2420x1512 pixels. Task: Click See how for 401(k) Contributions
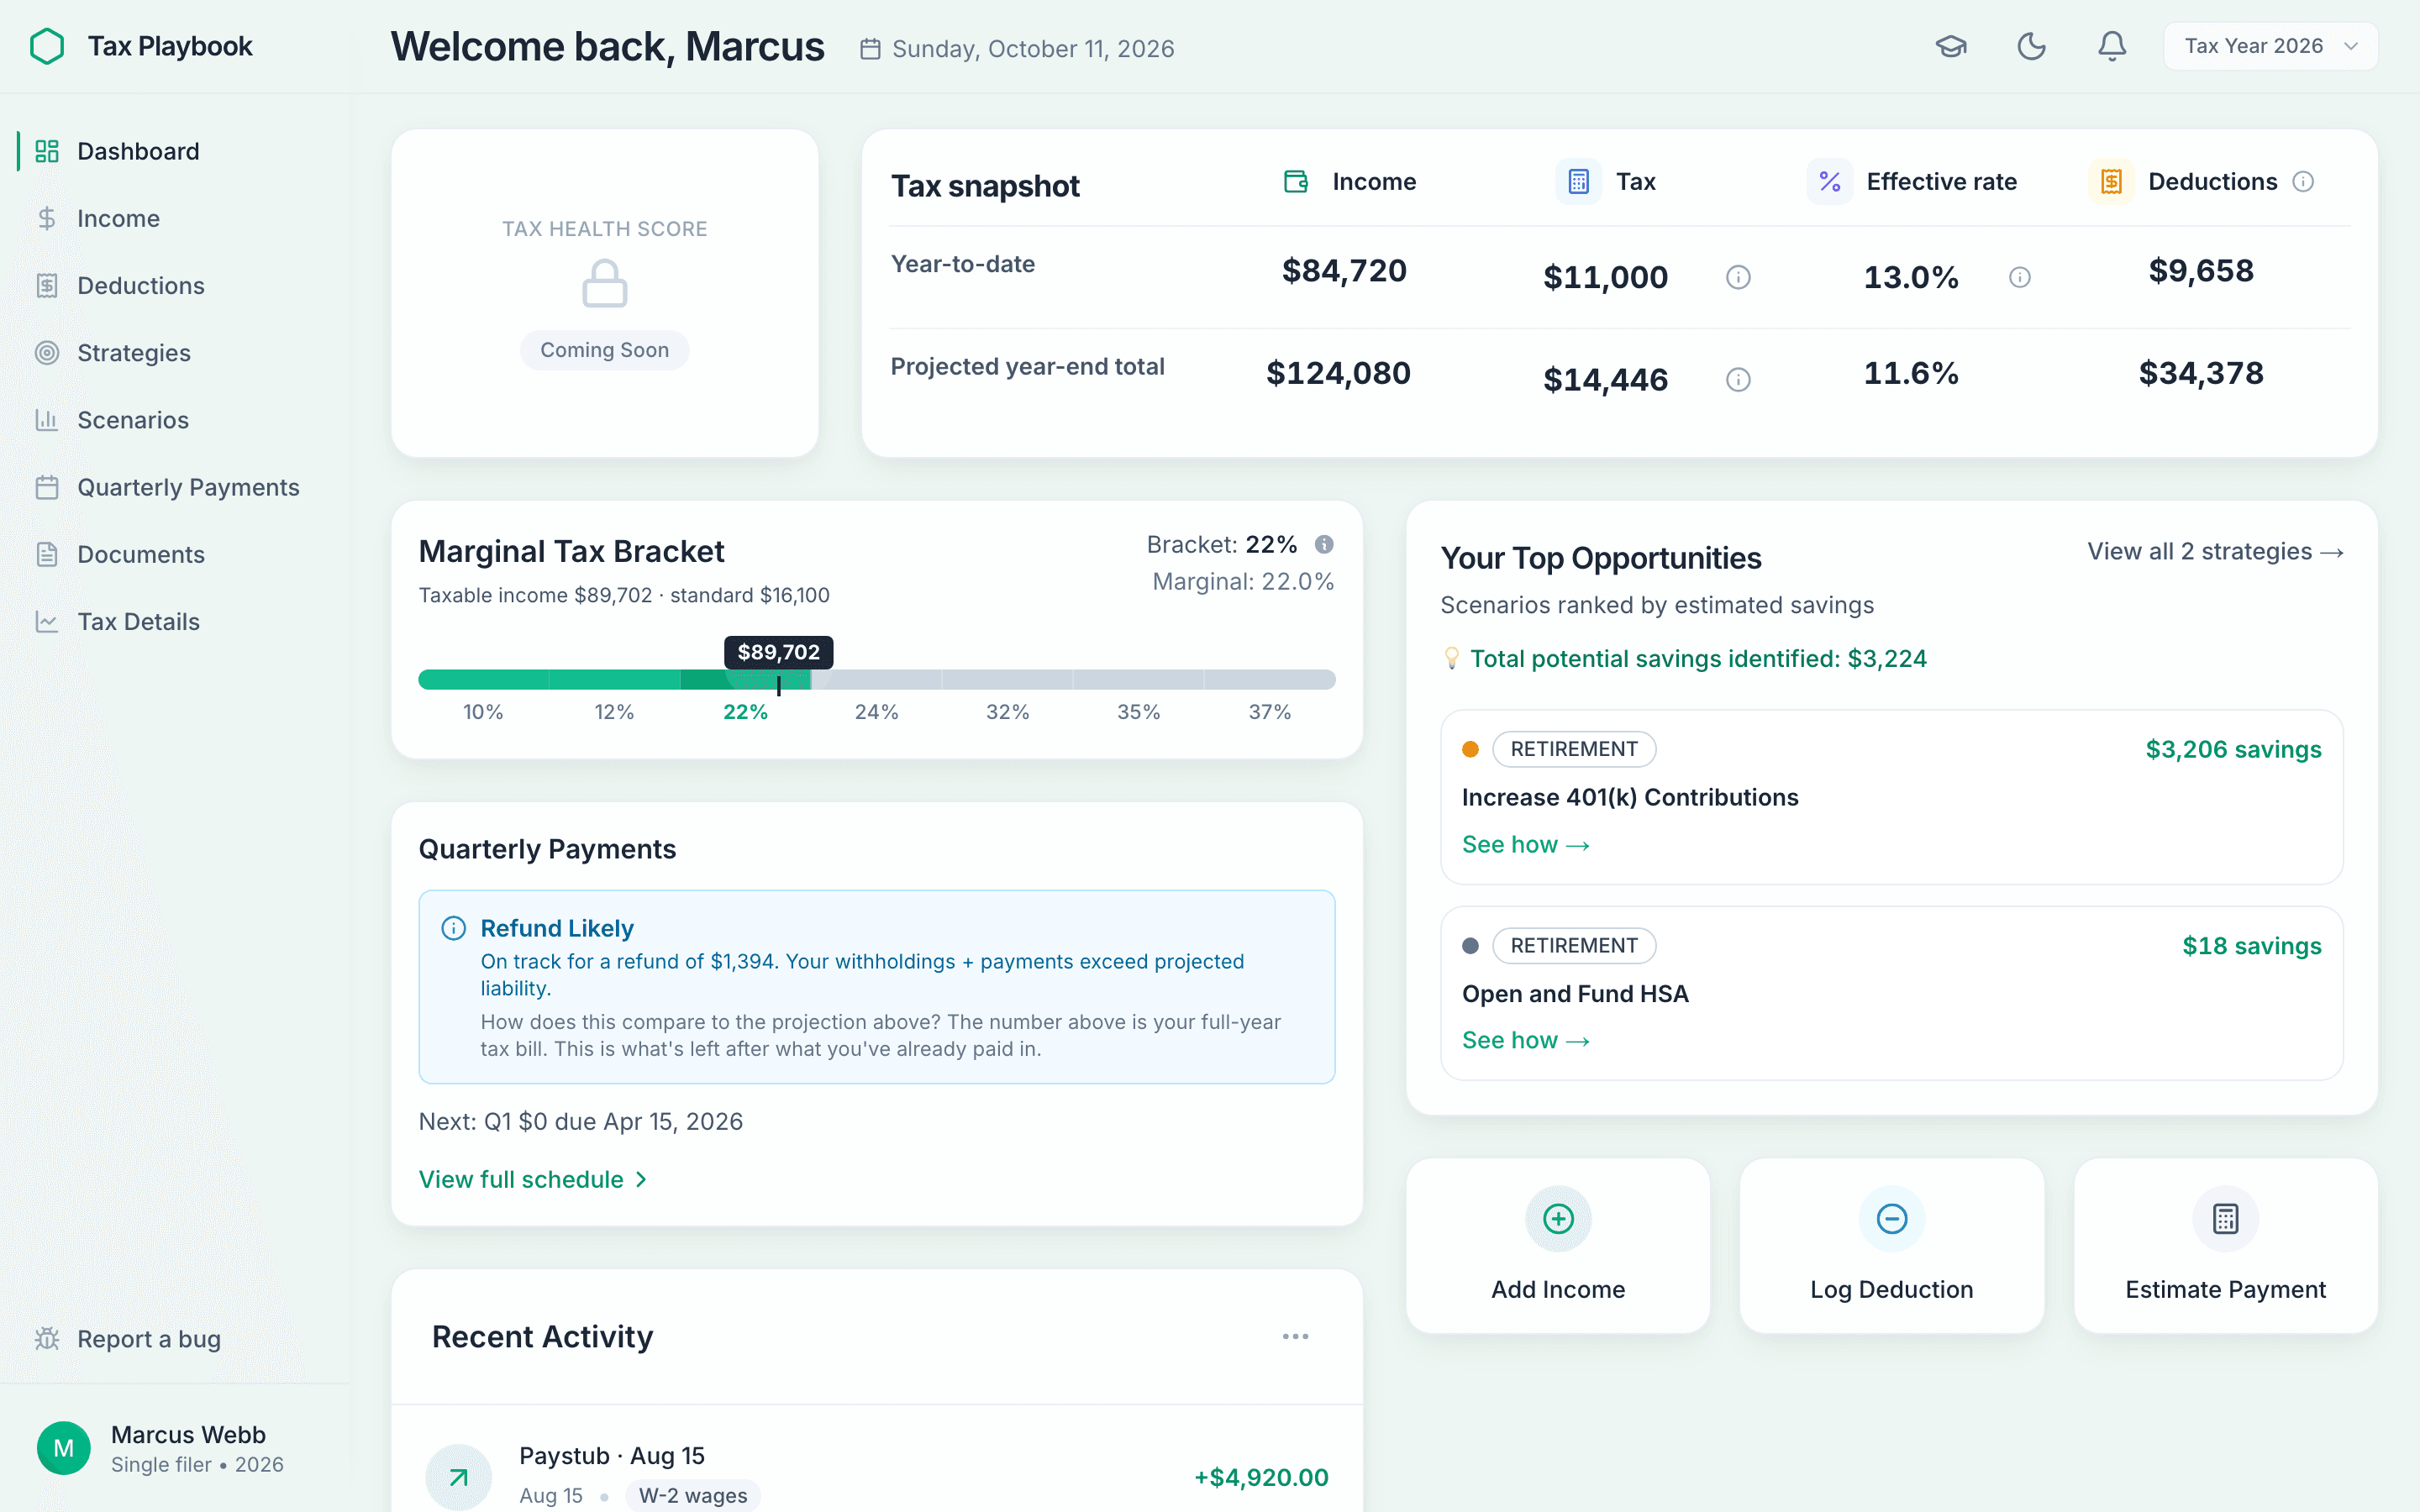[x=1525, y=844]
